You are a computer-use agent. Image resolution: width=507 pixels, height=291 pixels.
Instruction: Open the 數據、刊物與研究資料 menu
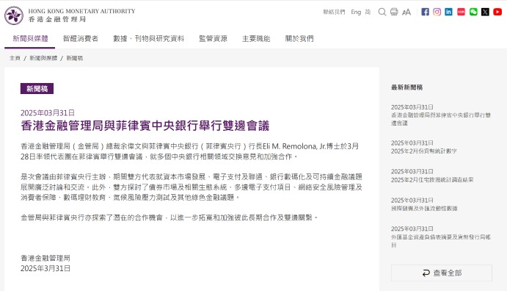(x=148, y=38)
